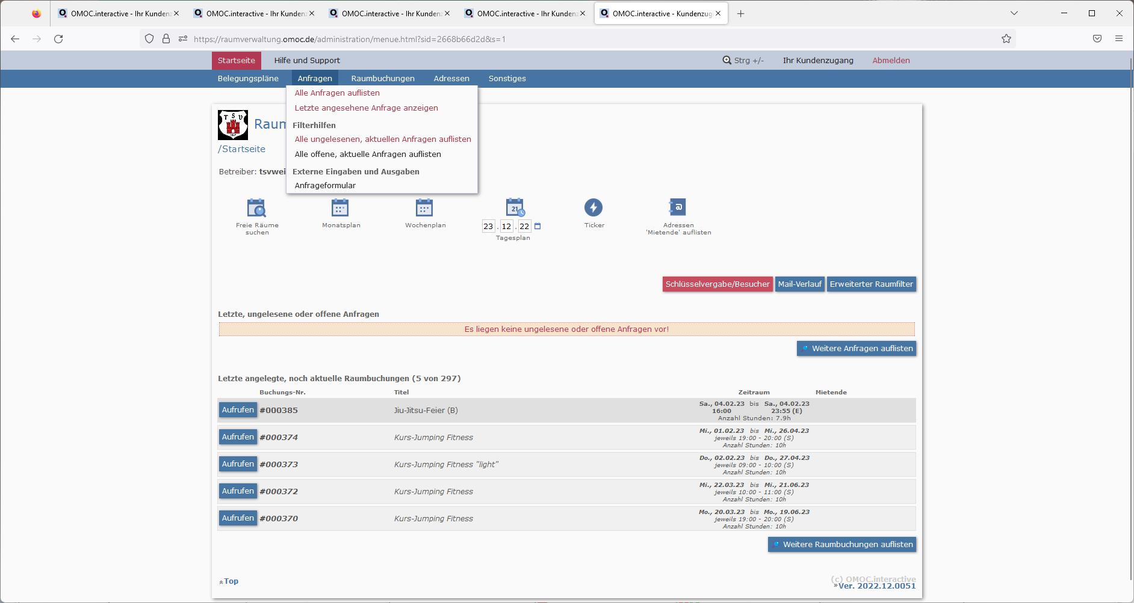
Task: Open the list all tabs chevron
Action: [1014, 13]
